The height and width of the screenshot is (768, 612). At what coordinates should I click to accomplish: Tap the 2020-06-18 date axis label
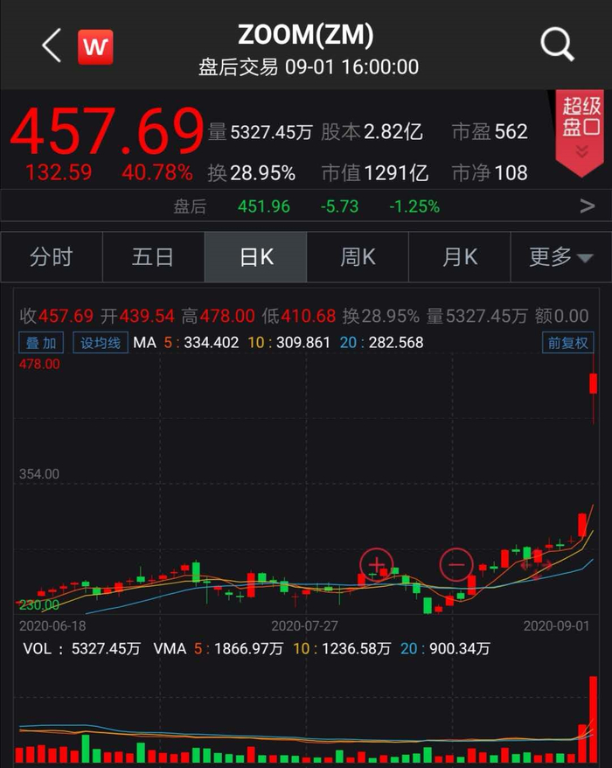click(x=52, y=626)
